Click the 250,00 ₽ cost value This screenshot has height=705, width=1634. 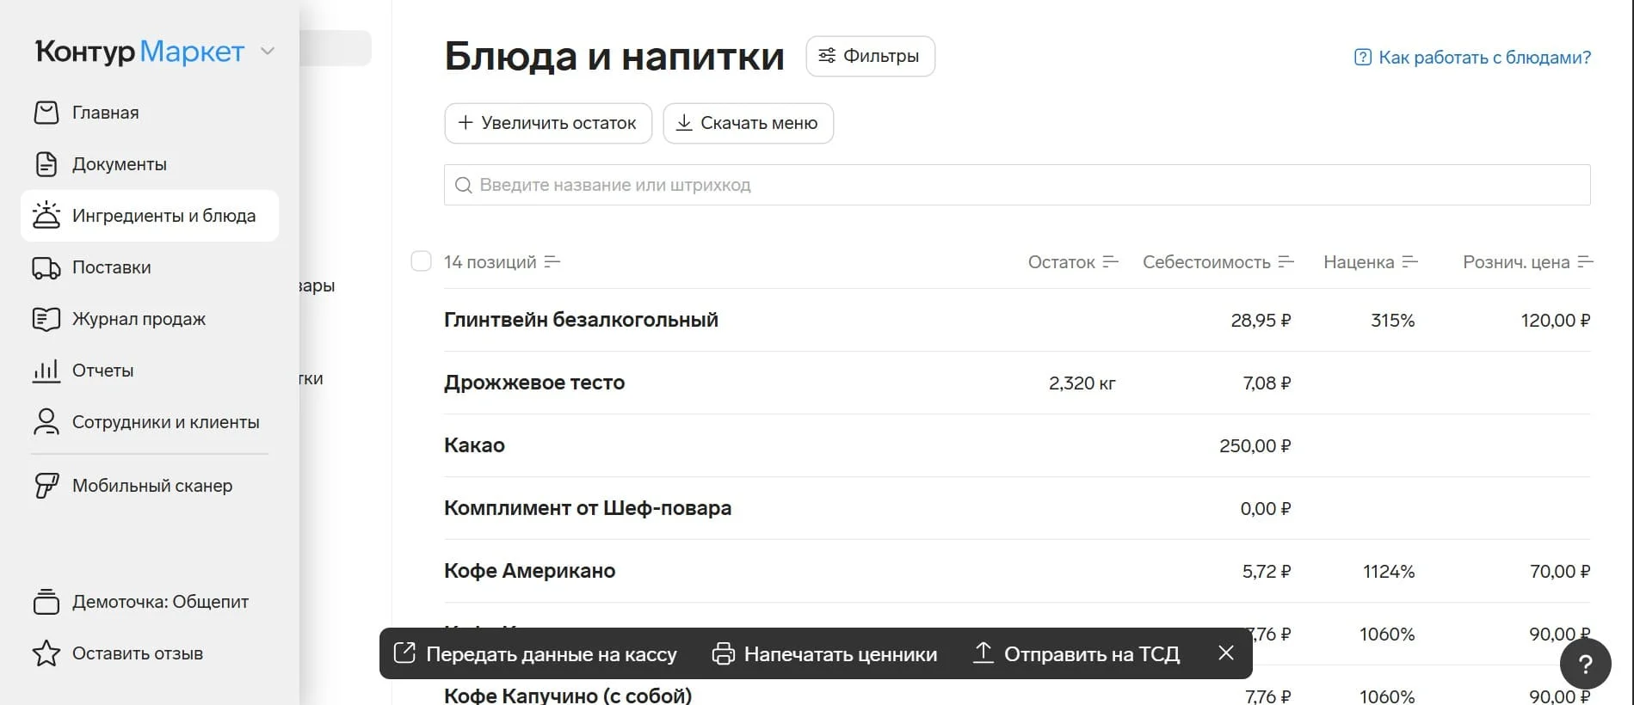pyautogui.click(x=1255, y=446)
